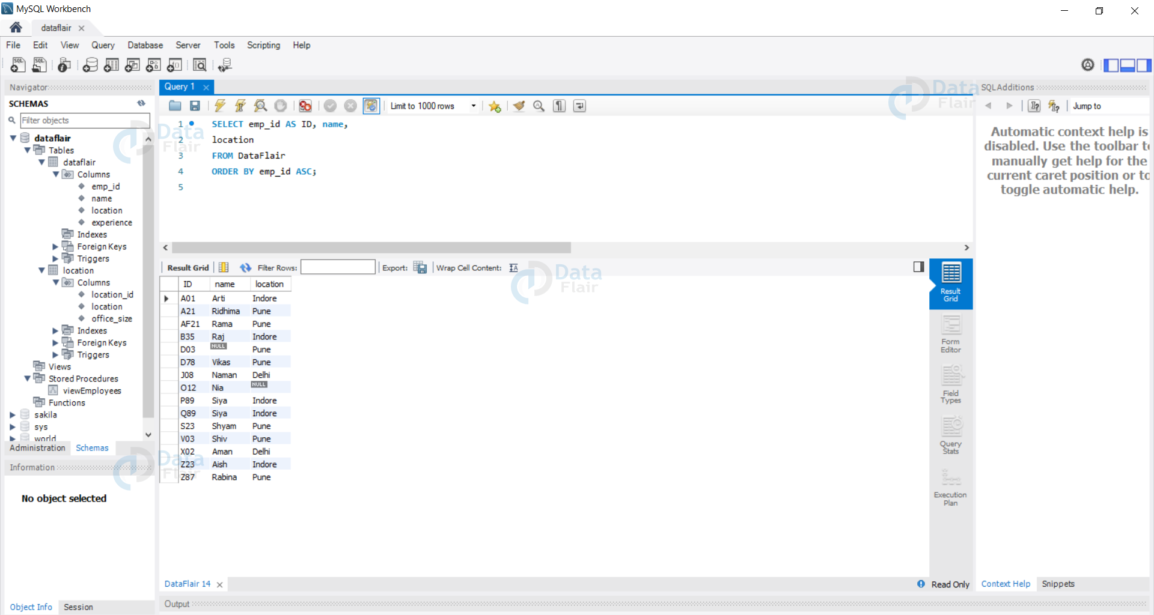Rollback the transaction X icon
Image resolution: width=1154 pixels, height=615 pixels.
(350, 106)
